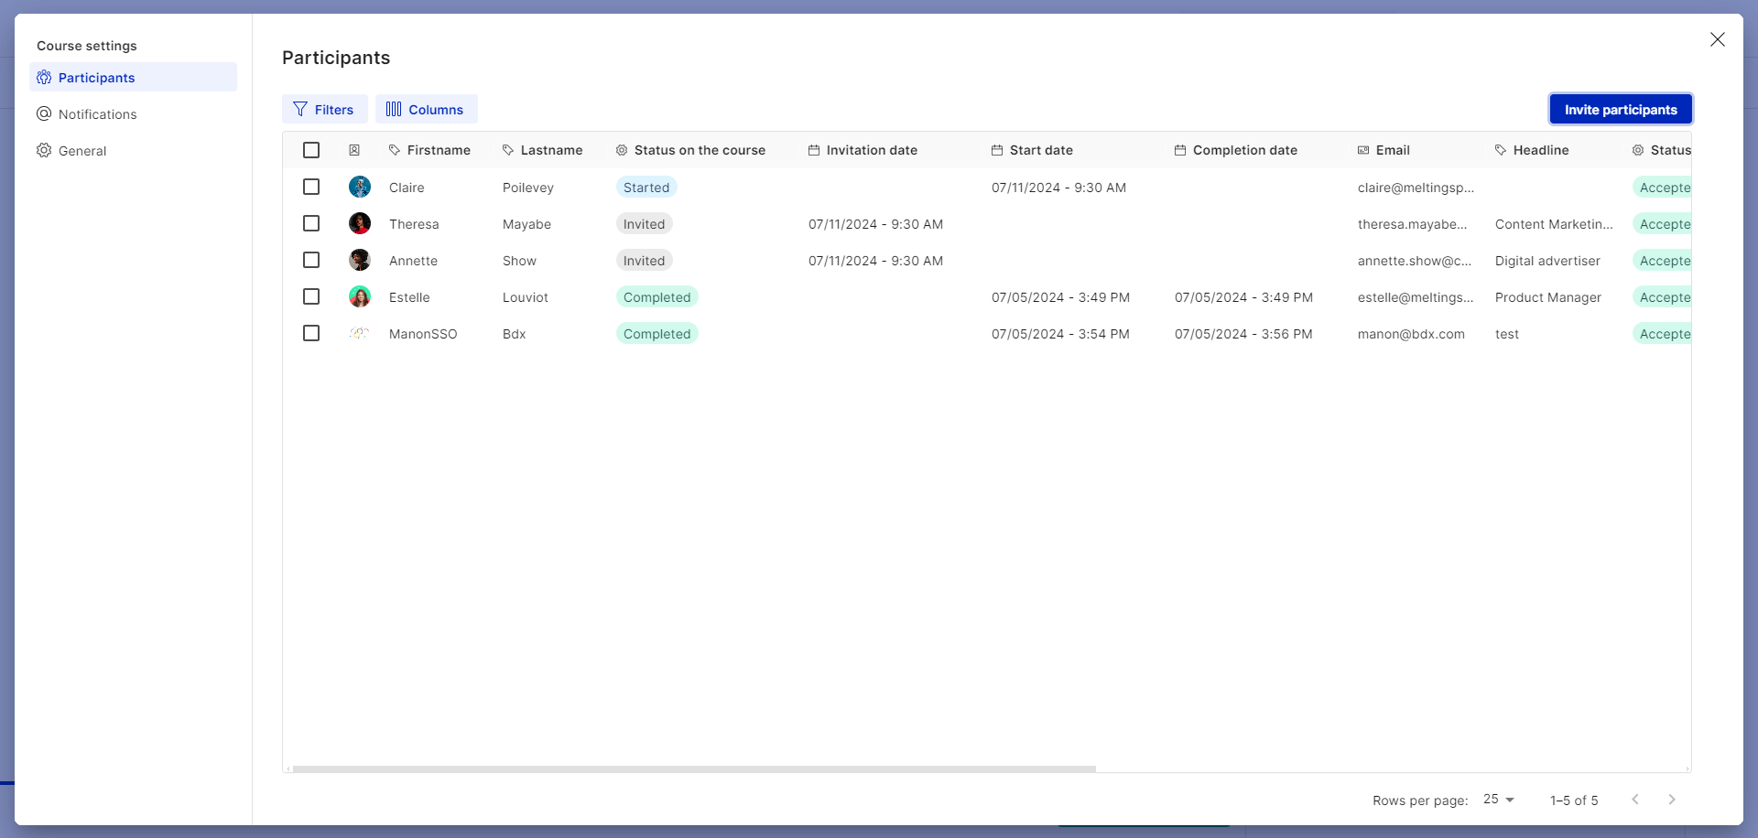Screen dimensions: 1758x838
Task: Open the rows per page dropdown
Action: click(1499, 800)
